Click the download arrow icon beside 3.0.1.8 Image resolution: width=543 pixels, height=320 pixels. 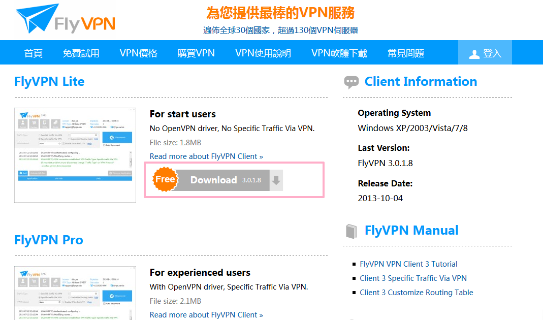point(276,180)
